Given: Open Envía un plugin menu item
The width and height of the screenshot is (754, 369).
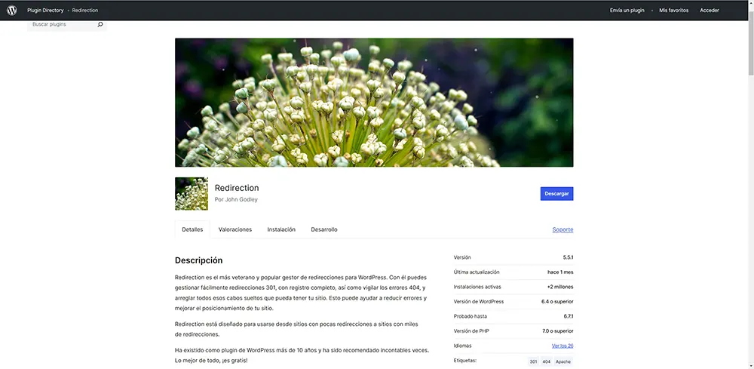Looking at the screenshot, I should click(628, 11).
